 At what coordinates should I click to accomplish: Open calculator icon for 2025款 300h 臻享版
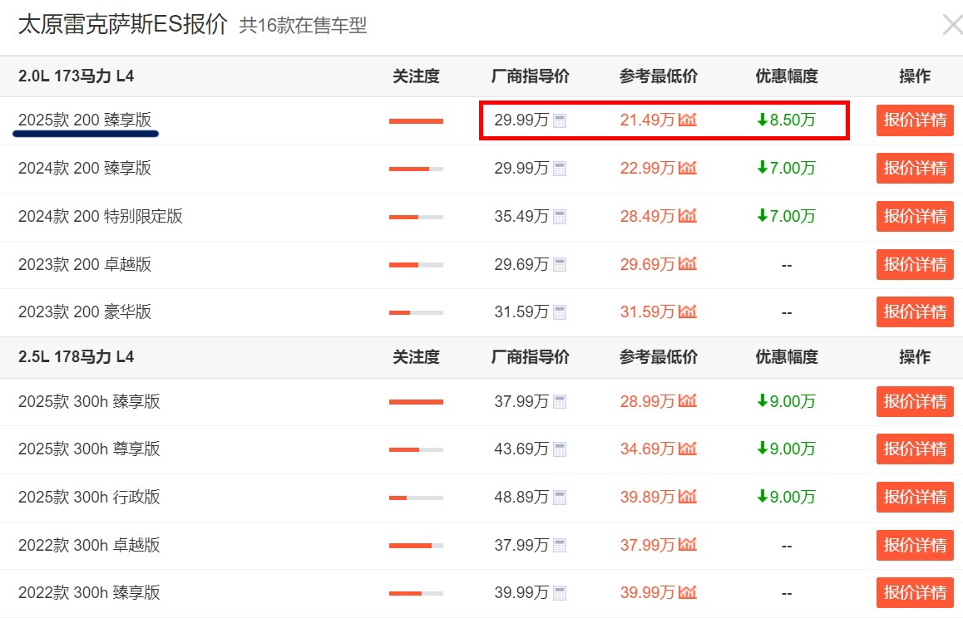tap(560, 402)
